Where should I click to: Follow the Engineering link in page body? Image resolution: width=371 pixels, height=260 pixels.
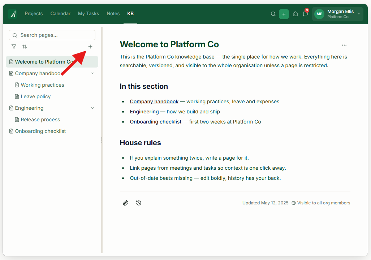[144, 112]
